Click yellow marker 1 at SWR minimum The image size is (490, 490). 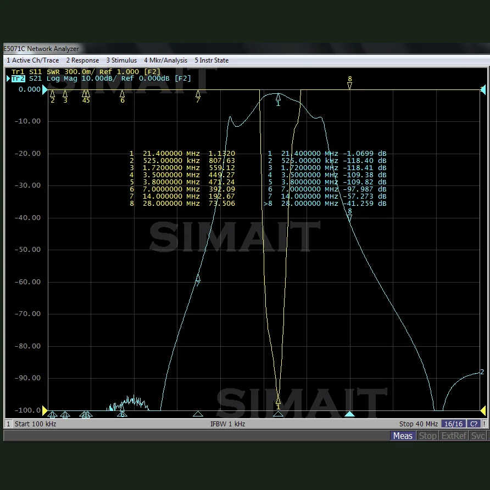coord(278,401)
